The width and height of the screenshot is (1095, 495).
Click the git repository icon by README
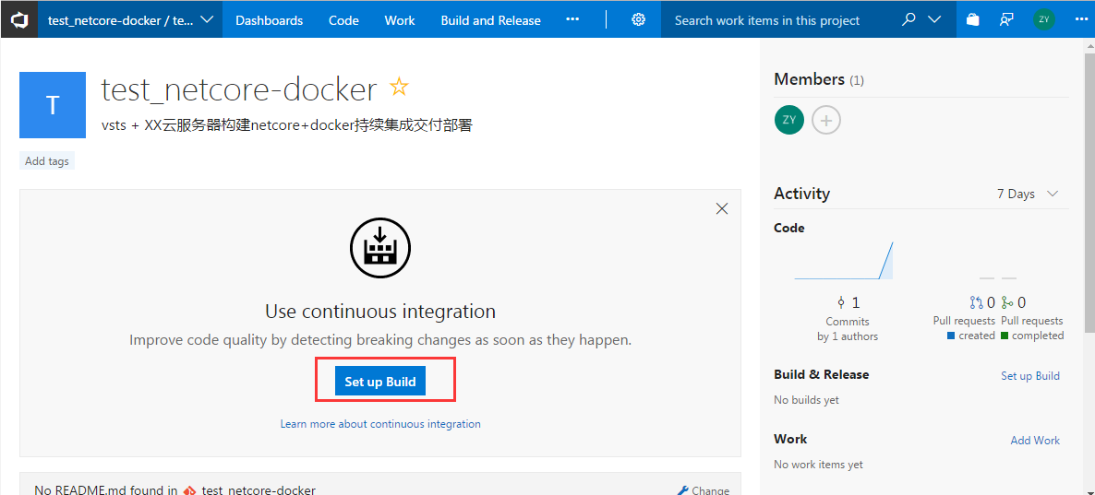pyautogui.click(x=189, y=490)
